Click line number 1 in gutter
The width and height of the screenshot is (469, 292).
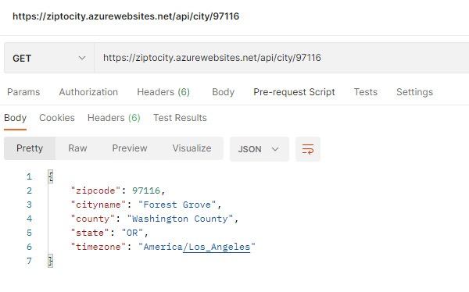29,176
